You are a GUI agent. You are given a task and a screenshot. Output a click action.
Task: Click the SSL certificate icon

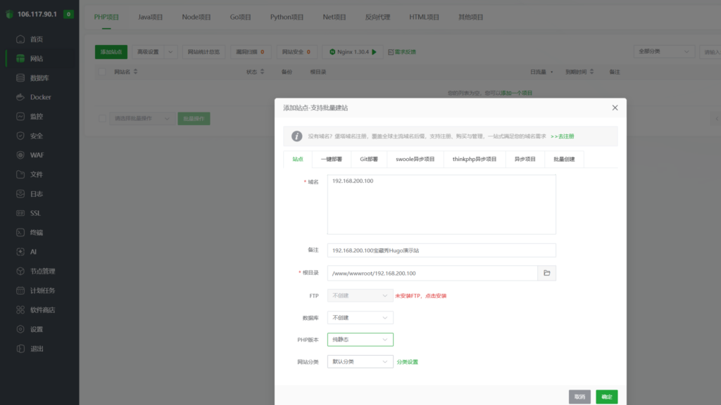pos(20,213)
